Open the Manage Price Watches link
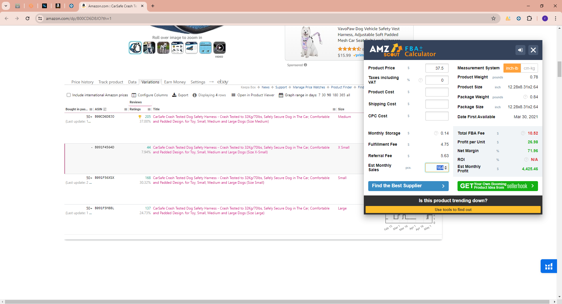Viewport: 562px width, 304px height. click(309, 87)
